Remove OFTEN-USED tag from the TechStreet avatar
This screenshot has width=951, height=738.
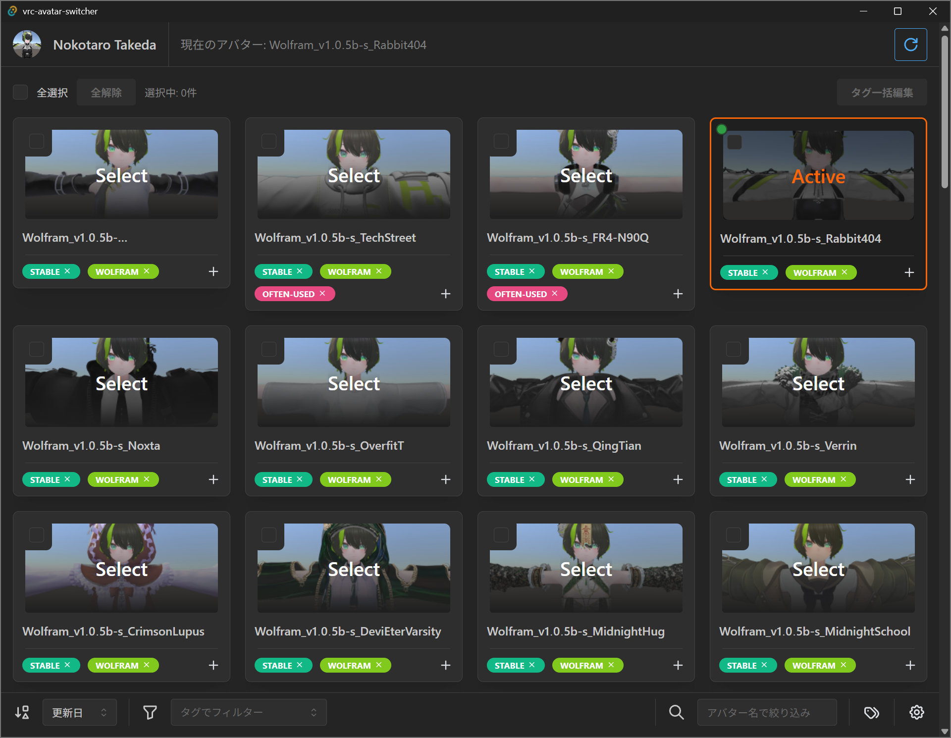point(322,294)
